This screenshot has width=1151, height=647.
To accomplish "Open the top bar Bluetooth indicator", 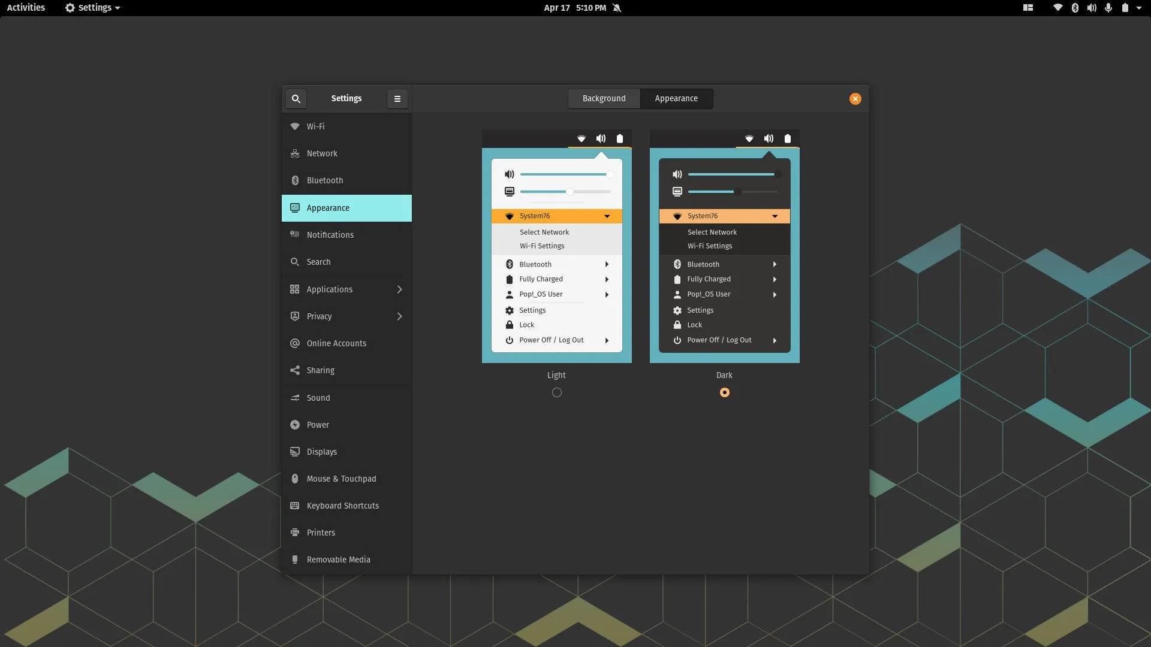I will tap(1075, 8).
